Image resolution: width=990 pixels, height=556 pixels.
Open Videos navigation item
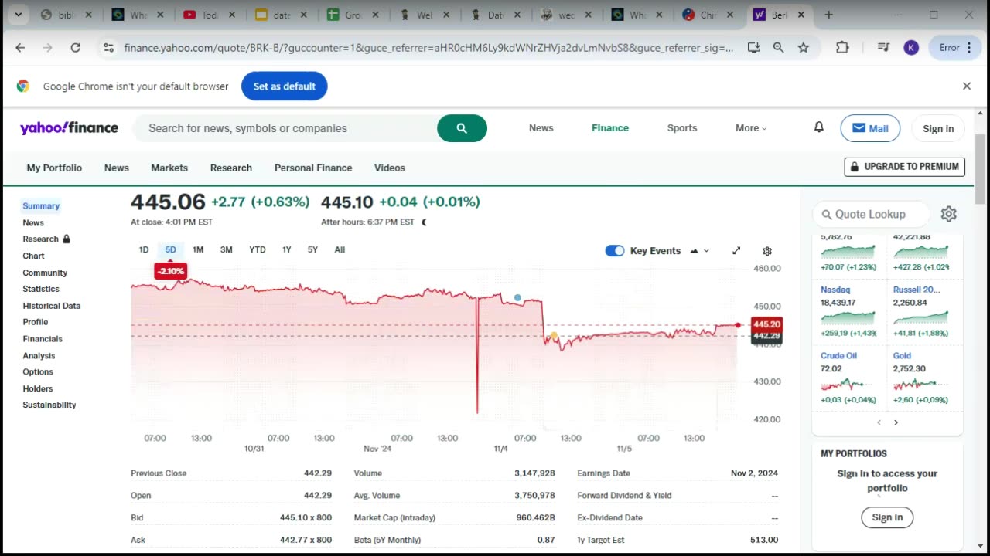click(x=390, y=168)
